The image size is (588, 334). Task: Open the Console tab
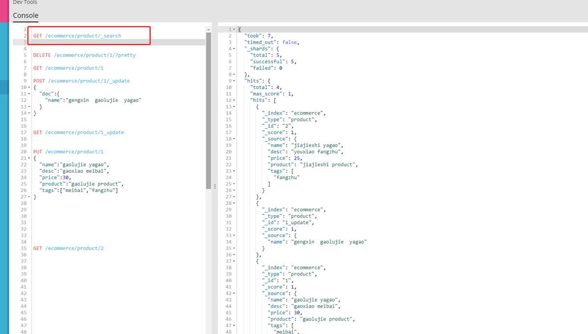[x=26, y=15]
